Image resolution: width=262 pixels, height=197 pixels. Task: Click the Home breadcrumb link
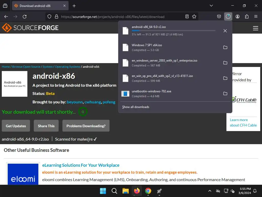(x=6, y=67)
